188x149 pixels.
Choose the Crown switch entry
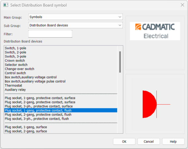[x=61, y=61]
